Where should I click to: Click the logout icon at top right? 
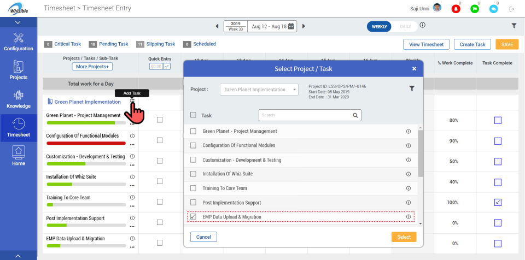point(512,9)
